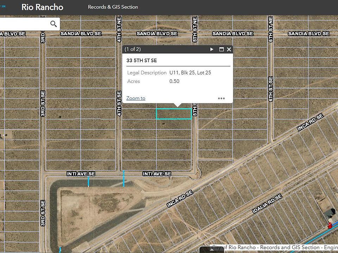Click the Zoom to link

[x=136, y=98]
